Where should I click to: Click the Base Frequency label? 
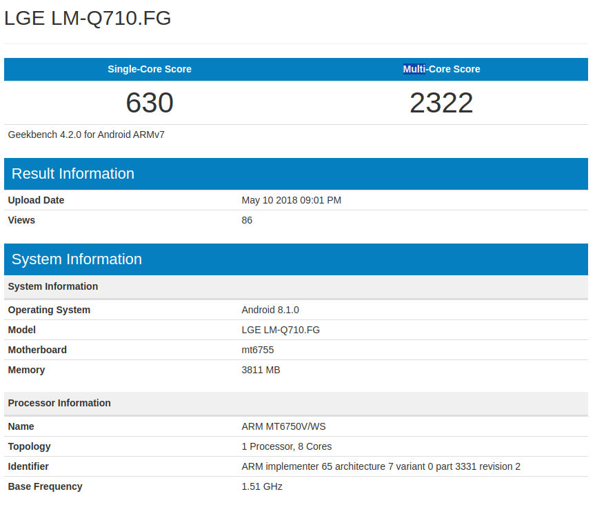[45, 487]
